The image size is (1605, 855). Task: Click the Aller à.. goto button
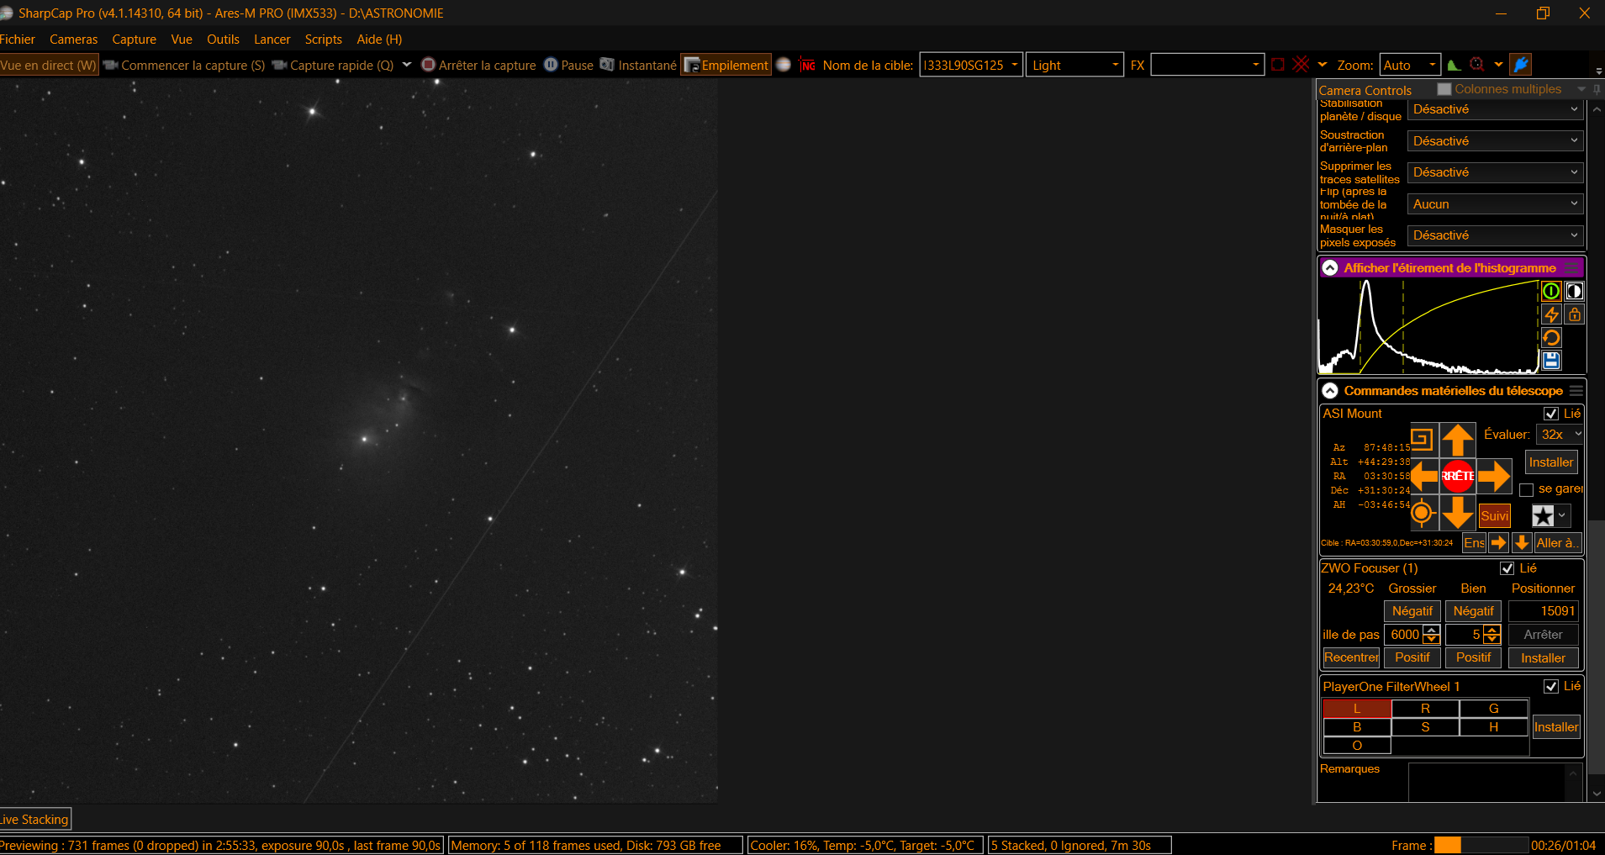tap(1557, 543)
